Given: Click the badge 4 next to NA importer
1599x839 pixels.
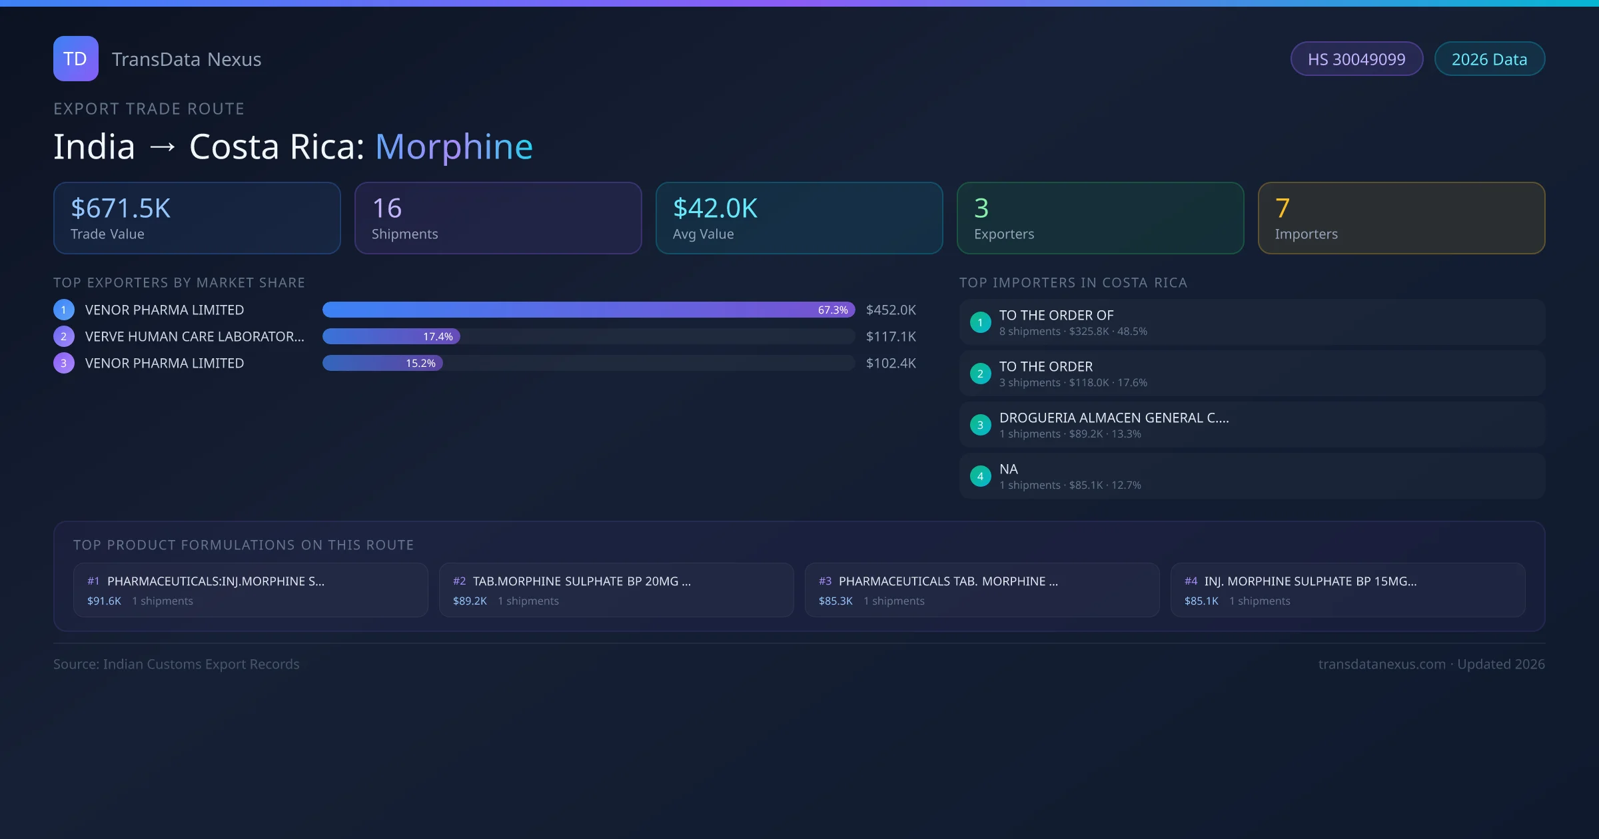Looking at the screenshot, I should pyautogui.click(x=980, y=475).
